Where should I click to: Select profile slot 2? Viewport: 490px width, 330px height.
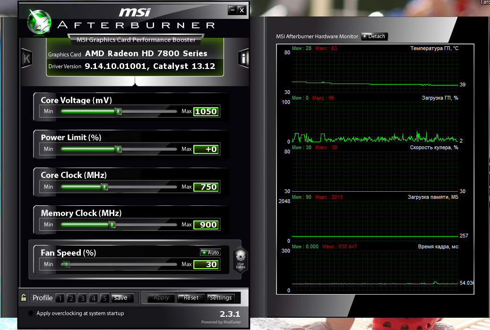[x=71, y=298]
